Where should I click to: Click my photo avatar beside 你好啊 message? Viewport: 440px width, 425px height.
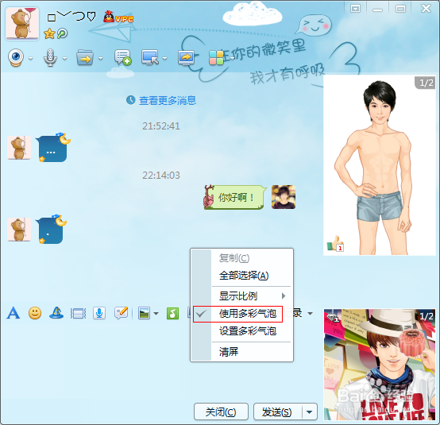click(284, 197)
